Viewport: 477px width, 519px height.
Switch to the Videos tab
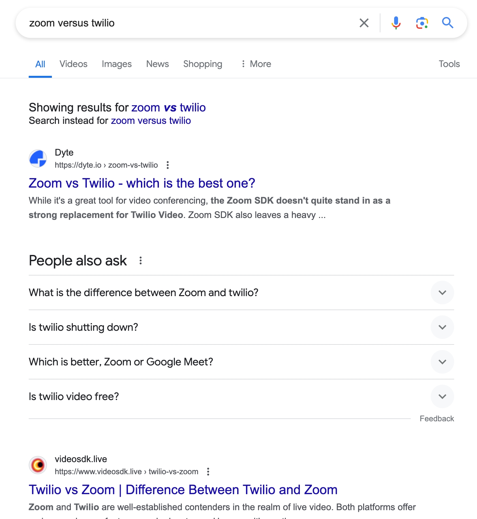pos(73,64)
